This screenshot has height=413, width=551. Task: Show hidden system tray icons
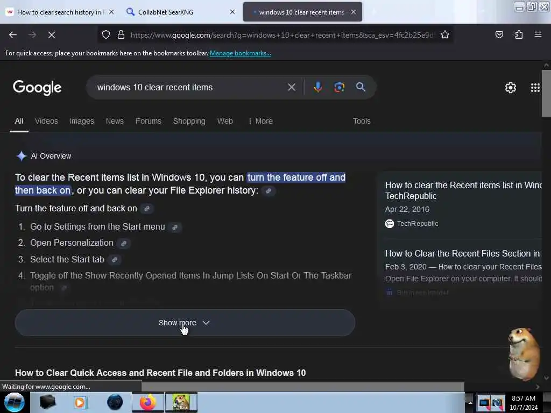pyautogui.click(x=470, y=402)
